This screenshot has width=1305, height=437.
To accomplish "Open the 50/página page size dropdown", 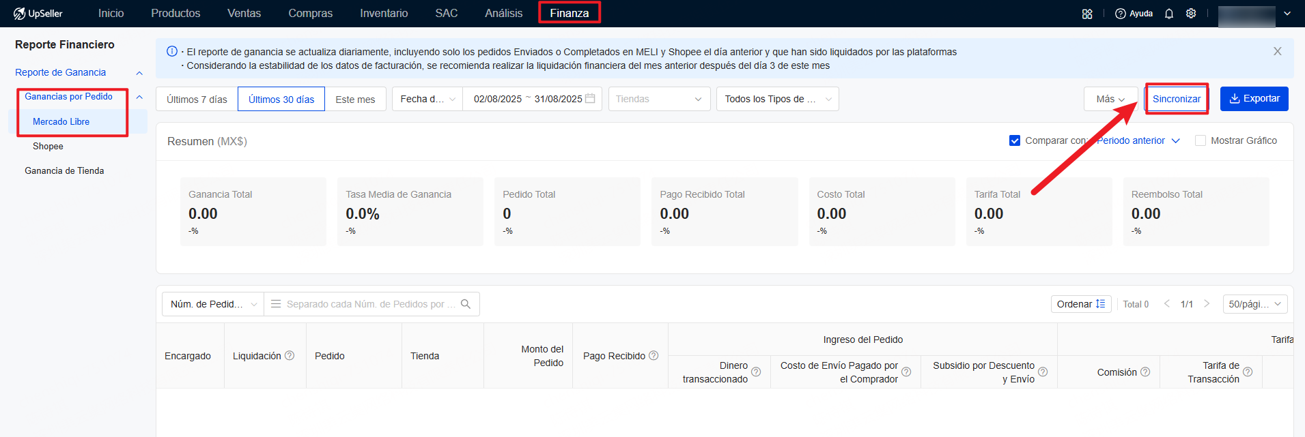I will pyautogui.click(x=1254, y=304).
